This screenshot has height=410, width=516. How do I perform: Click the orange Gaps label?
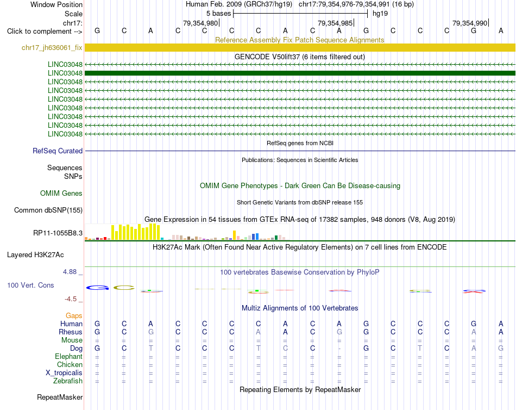click(x=74, y=316)
